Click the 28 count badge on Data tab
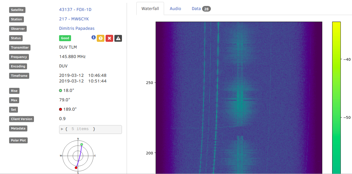The width and height of the screenshot is (352, 174). (x=206, y=9)
